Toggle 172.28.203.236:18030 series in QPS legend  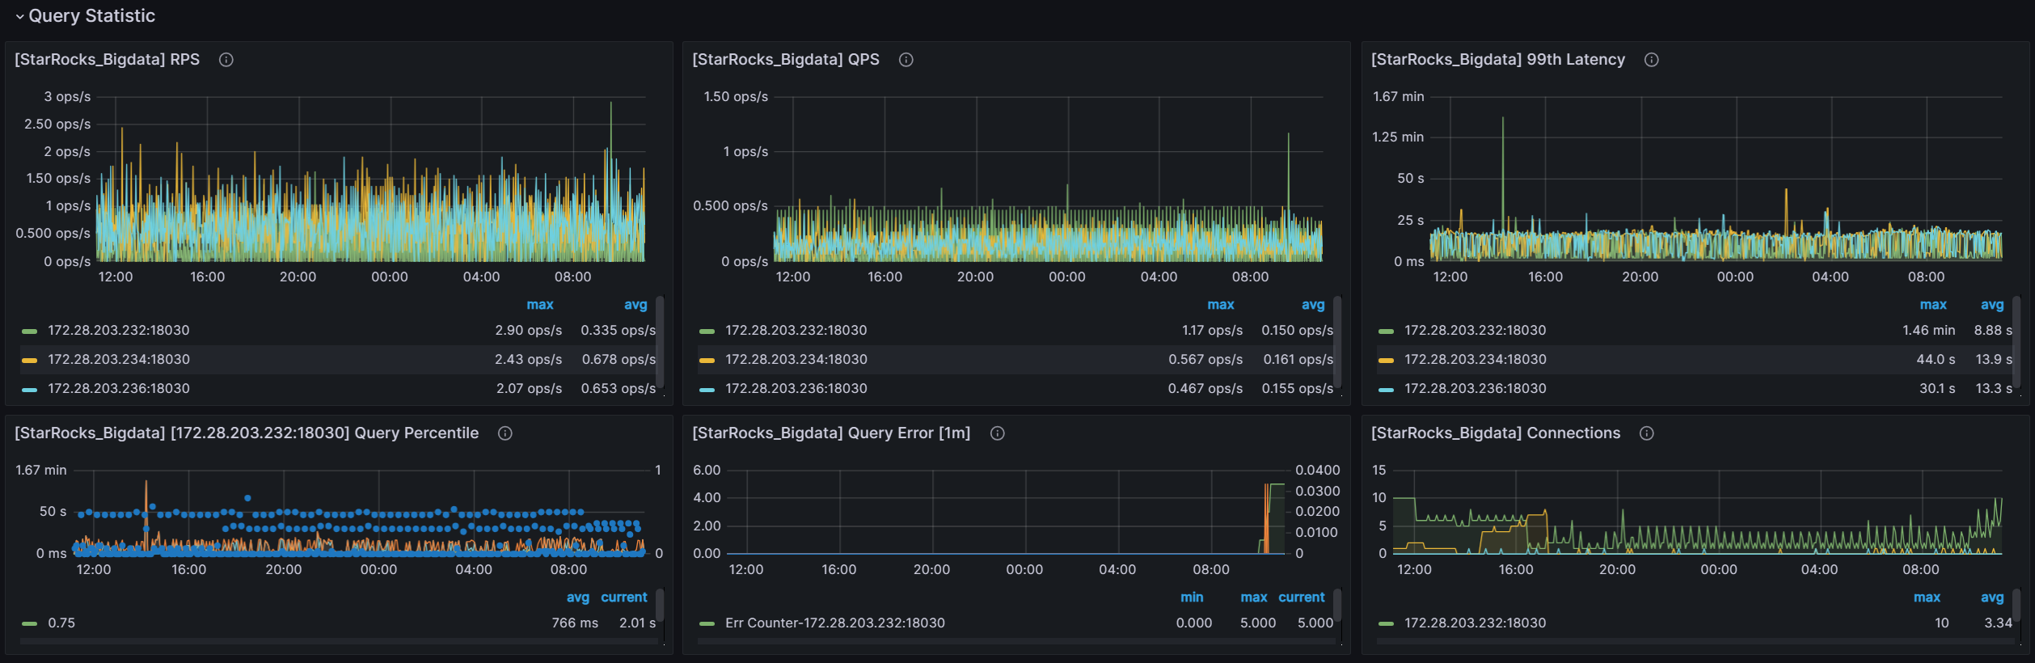796,389
